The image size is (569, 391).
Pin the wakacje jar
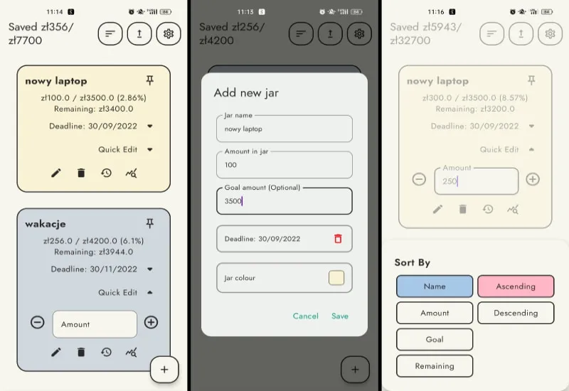[149, 223]
